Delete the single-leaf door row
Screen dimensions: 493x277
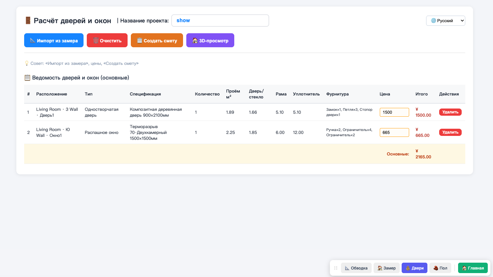coord(450,112)
